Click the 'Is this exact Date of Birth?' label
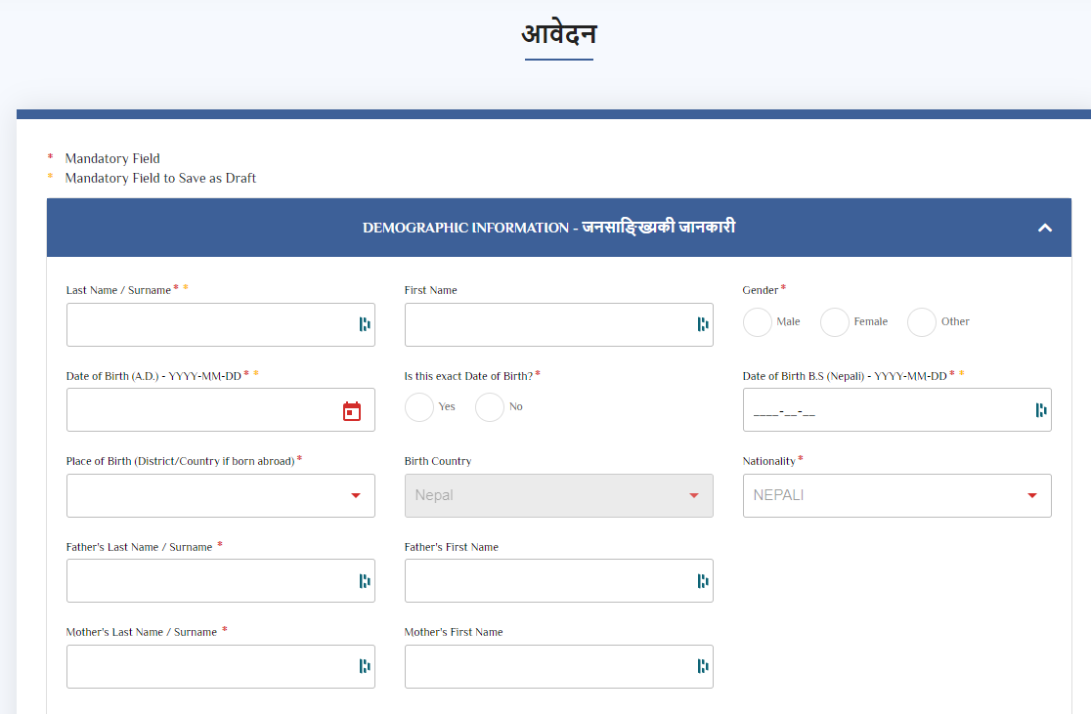Image resolution: width=1091 pixels, height=714 pixels. point(468,376)
